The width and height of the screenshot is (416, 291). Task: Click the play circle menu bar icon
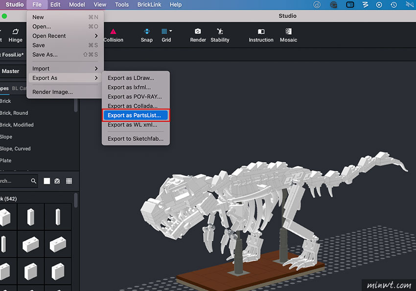(x=379, y=4)
